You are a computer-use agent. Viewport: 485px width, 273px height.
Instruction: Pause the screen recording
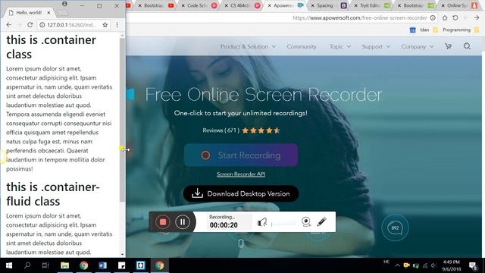[x=183, y=222]
